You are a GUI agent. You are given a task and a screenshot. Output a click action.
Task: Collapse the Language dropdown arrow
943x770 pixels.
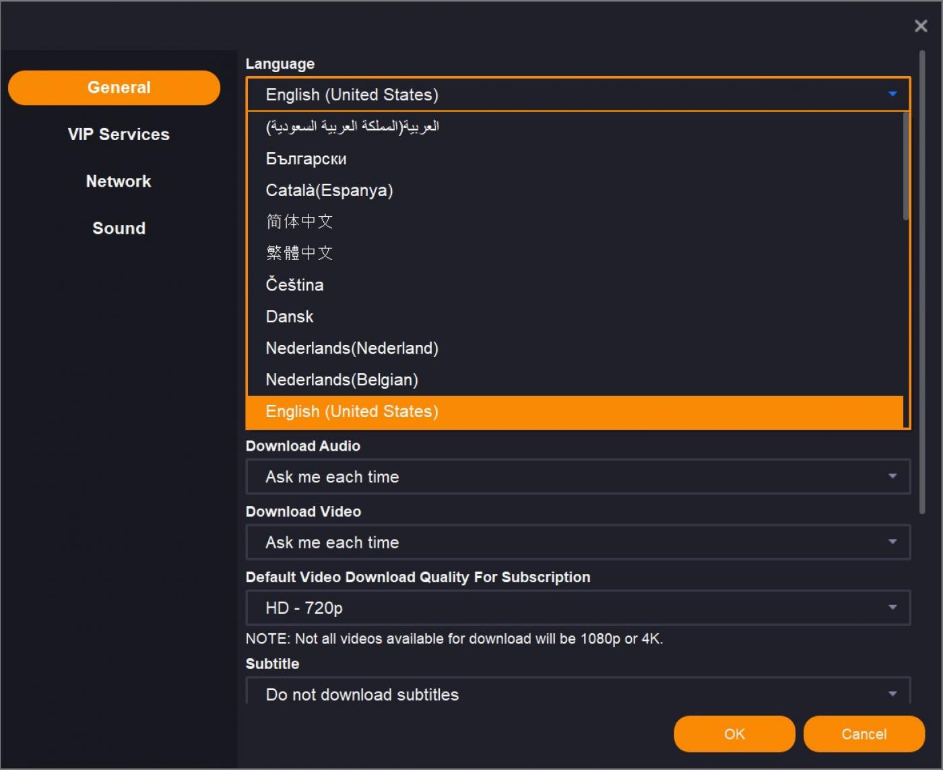tap(892, 94)
